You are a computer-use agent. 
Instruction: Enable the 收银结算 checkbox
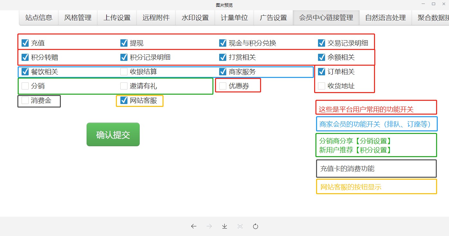pos(124,72)
